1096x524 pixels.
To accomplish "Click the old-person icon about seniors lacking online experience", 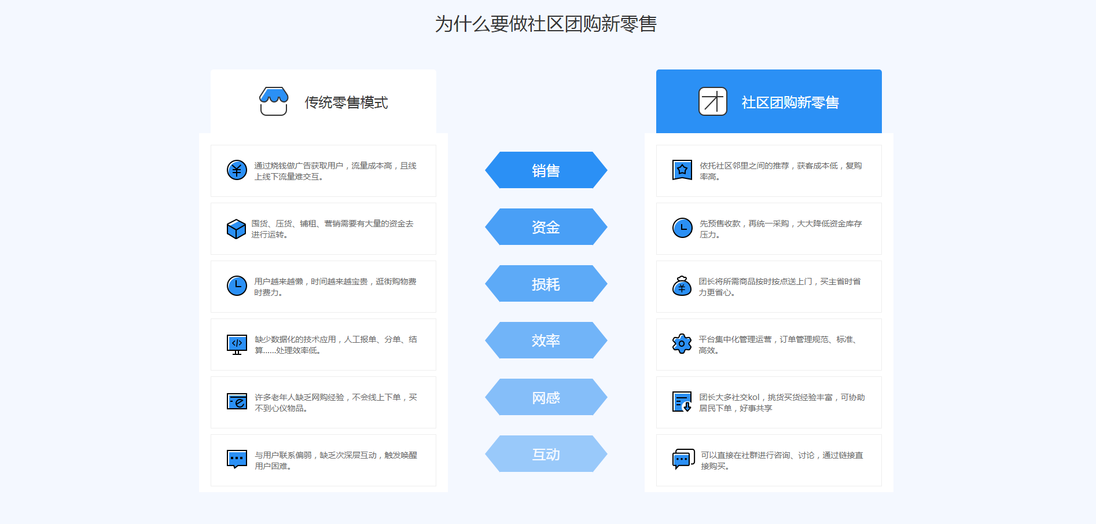I will pyautogui.click(x=236, y=401).
